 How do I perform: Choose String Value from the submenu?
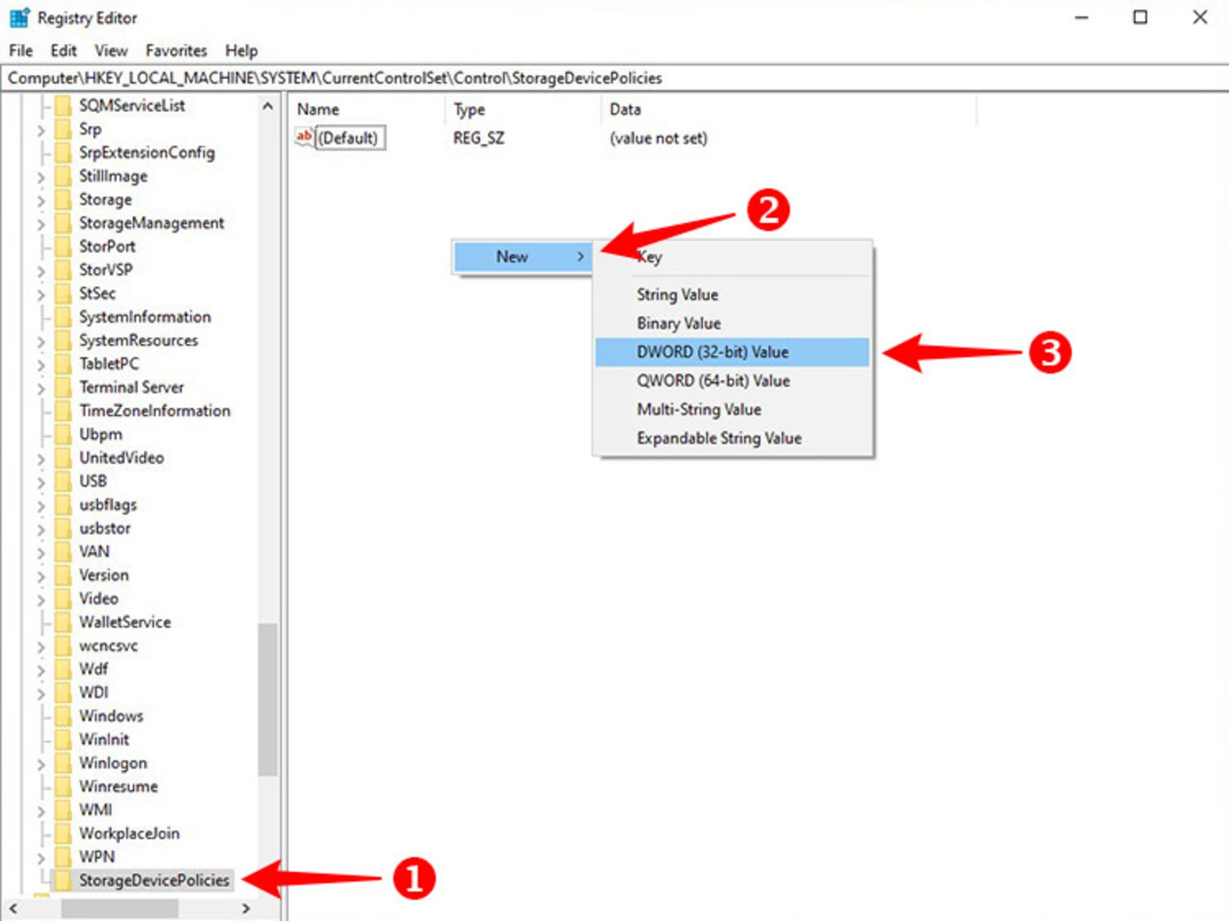coord(677,294)
